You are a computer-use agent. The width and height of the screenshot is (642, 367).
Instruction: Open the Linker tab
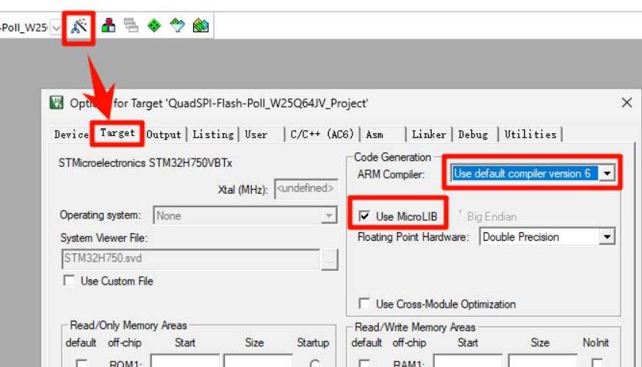pos(429,135)
